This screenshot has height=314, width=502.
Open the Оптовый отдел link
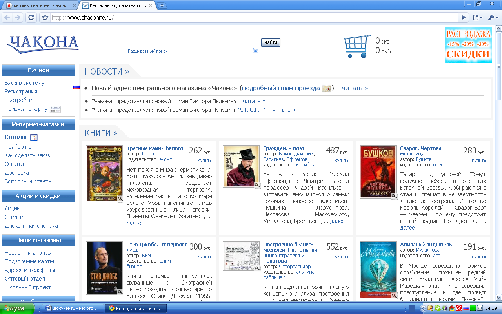25,279
